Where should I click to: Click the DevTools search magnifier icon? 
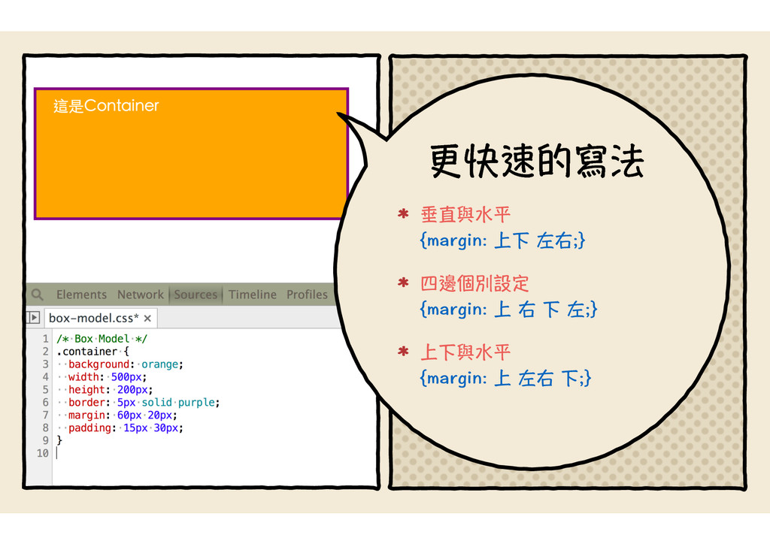[38, 295]
